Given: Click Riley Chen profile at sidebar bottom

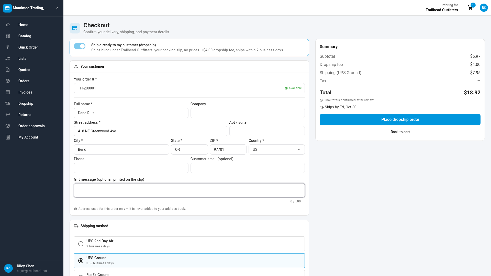Looking at the screenshot, I should pos(32,268).
